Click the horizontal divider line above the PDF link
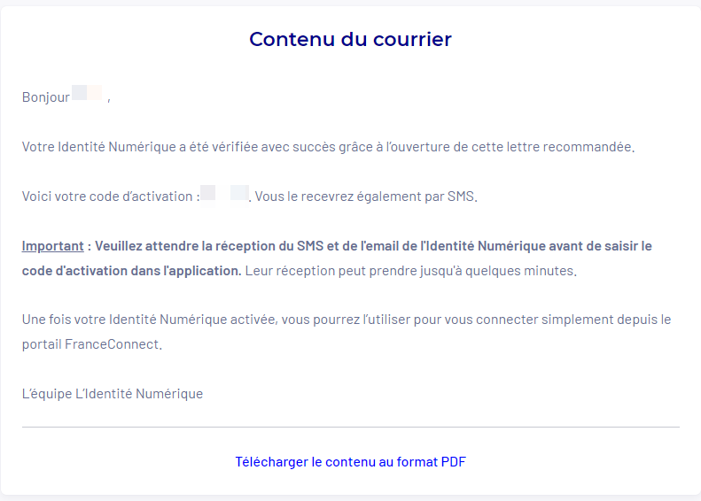The height and width of the screenshot is (501, 701). (351, 428)
